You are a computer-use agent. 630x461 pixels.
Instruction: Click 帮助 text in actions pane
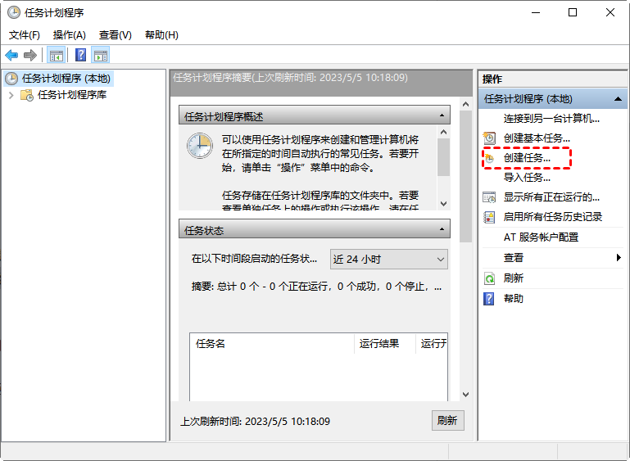514,299
